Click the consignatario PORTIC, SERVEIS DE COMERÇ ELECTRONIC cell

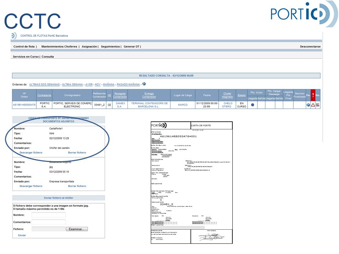(72, 105)
